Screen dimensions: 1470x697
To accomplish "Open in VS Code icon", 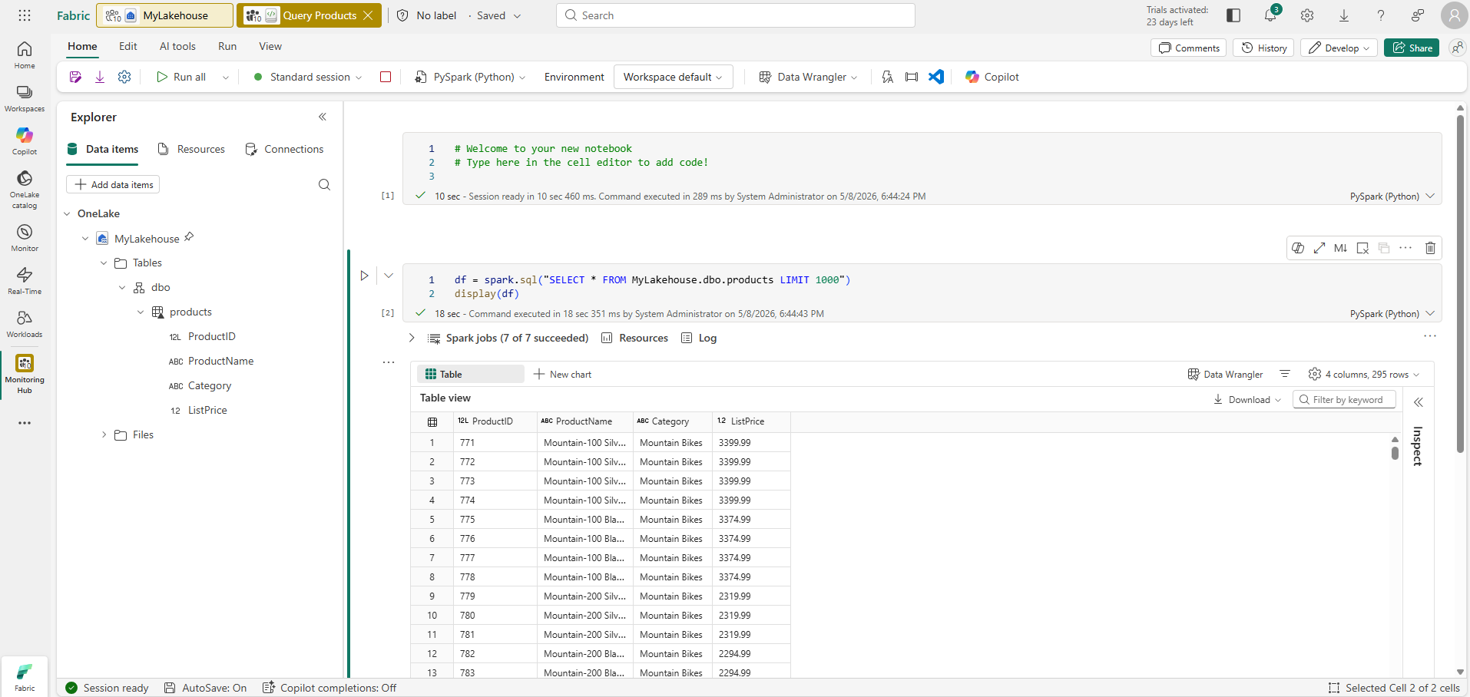I will point(936,77).
